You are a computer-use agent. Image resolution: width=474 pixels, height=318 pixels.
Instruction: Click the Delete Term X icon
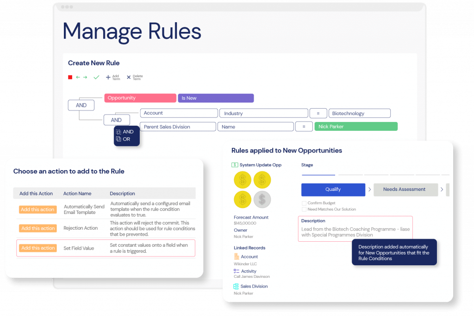(x=129, y=77)
